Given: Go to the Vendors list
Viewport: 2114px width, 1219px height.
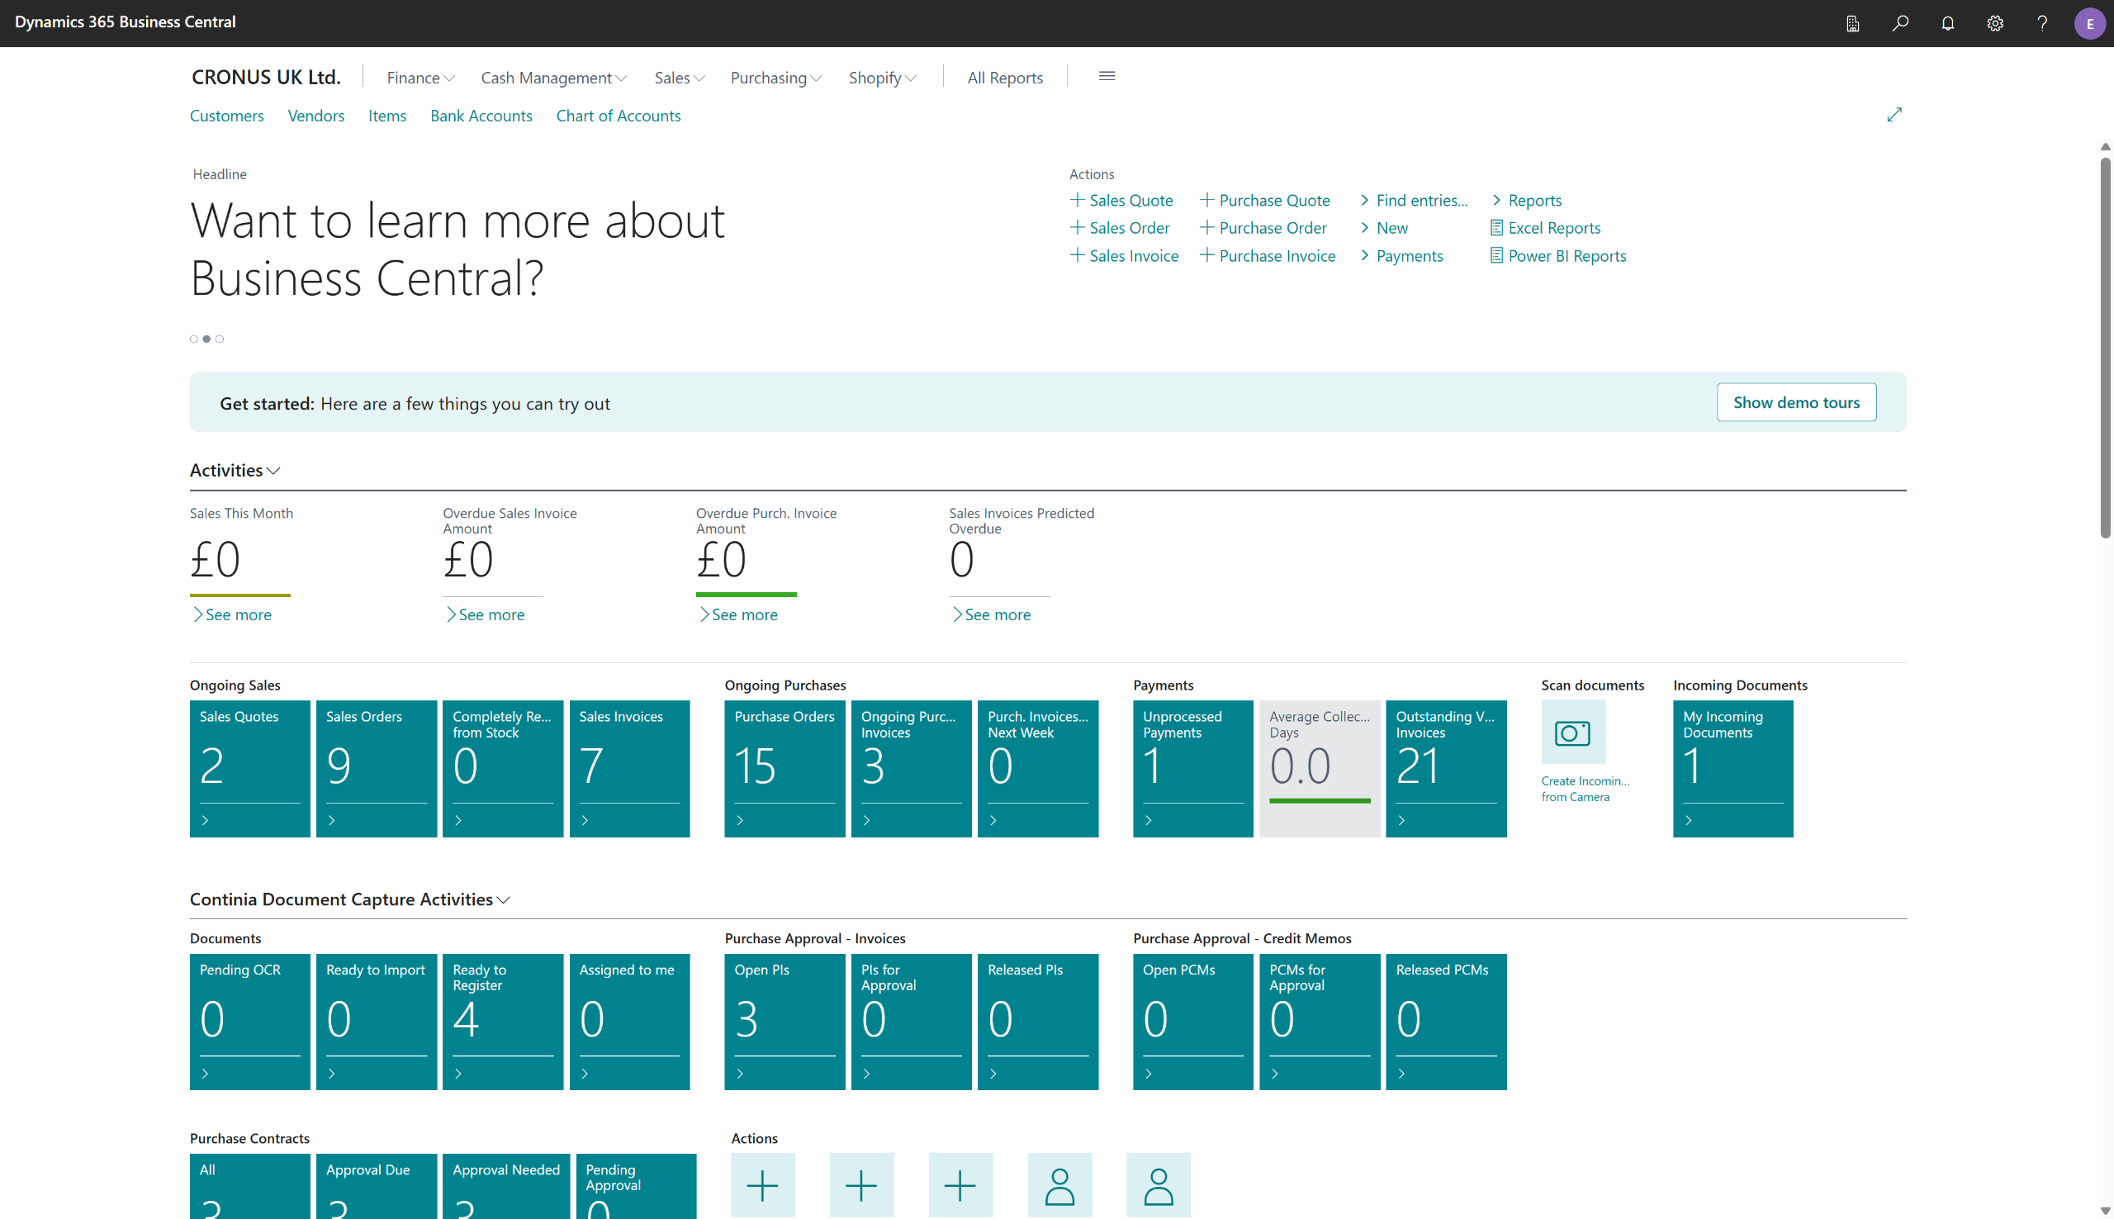Looking at the screenshot, I should coord(316,116).
